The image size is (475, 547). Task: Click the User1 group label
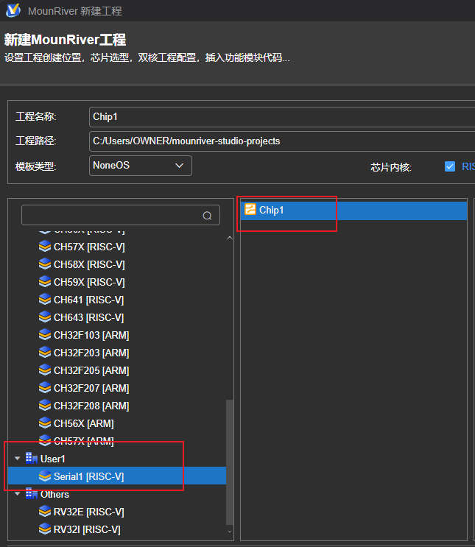tap(53, 459)
